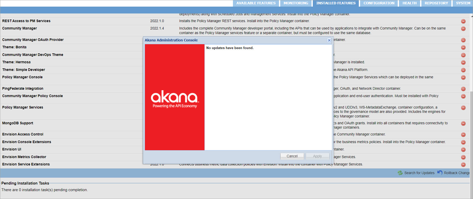Select 'Envision Access Control' row text
473x199 pixels.
[23, 134]
